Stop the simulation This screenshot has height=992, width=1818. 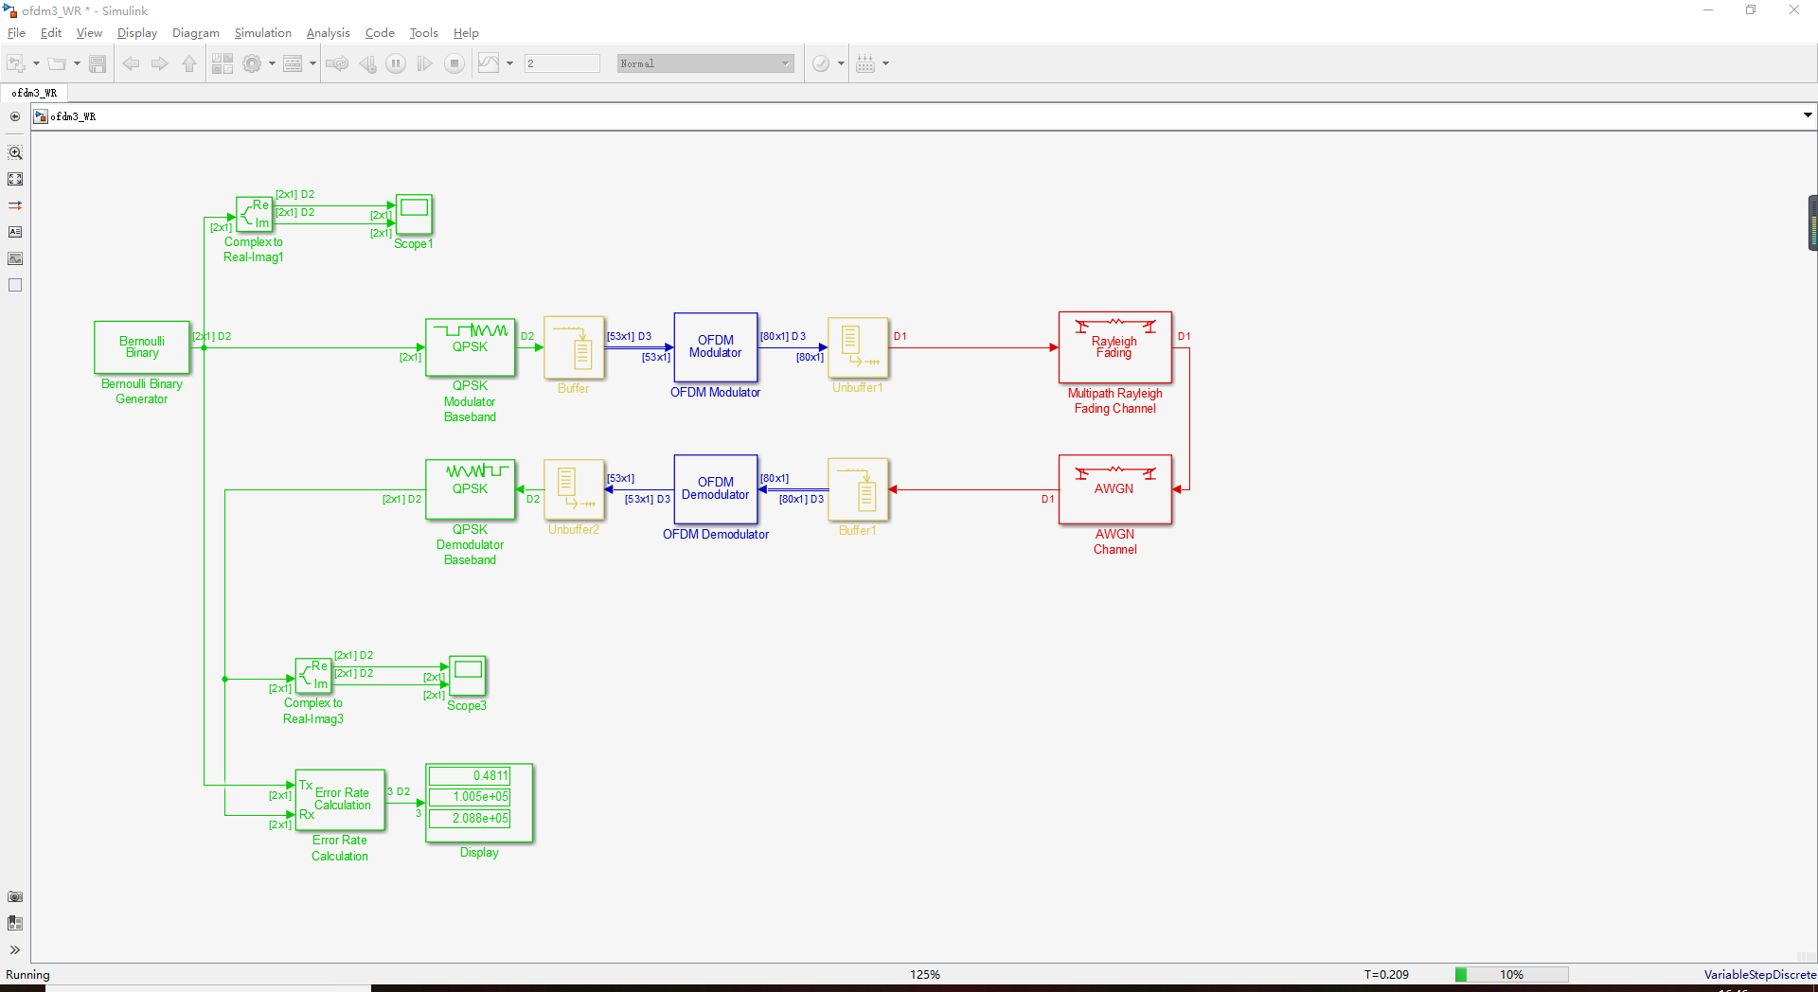[x=454, y=63]
